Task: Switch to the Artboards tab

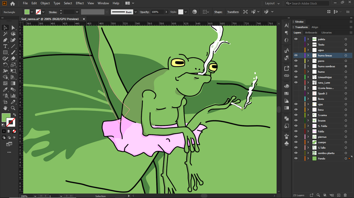Action: (x=311, y=32)
